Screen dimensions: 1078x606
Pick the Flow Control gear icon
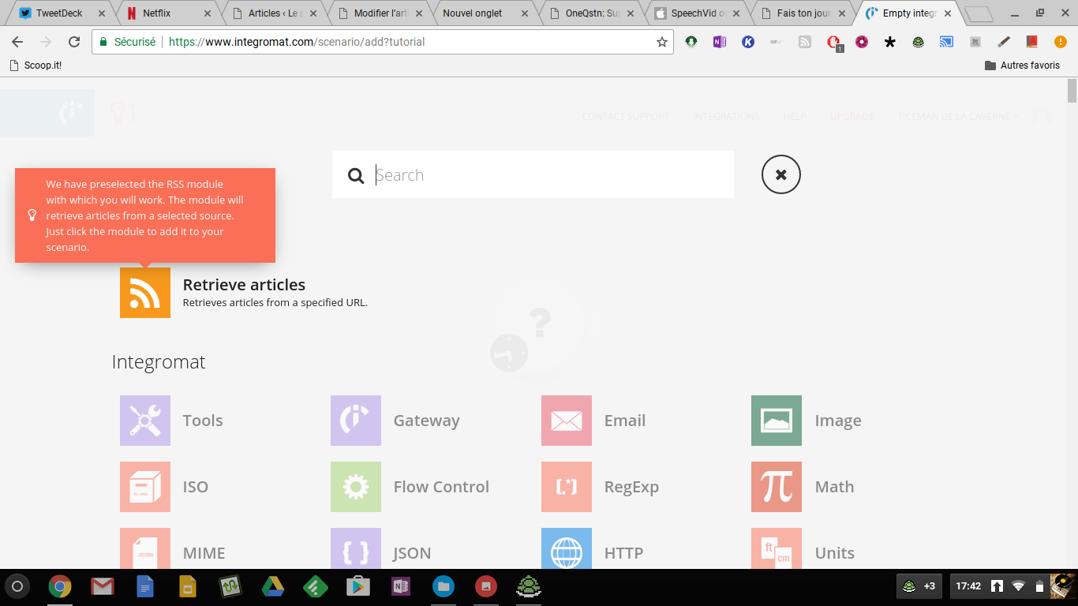point(356,487)
